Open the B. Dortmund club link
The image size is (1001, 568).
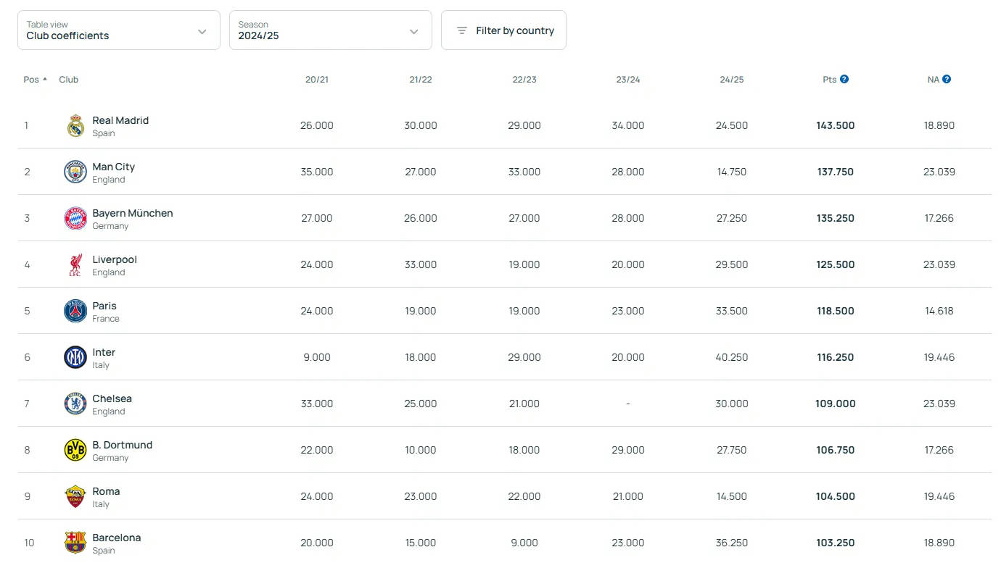(123, 445)
